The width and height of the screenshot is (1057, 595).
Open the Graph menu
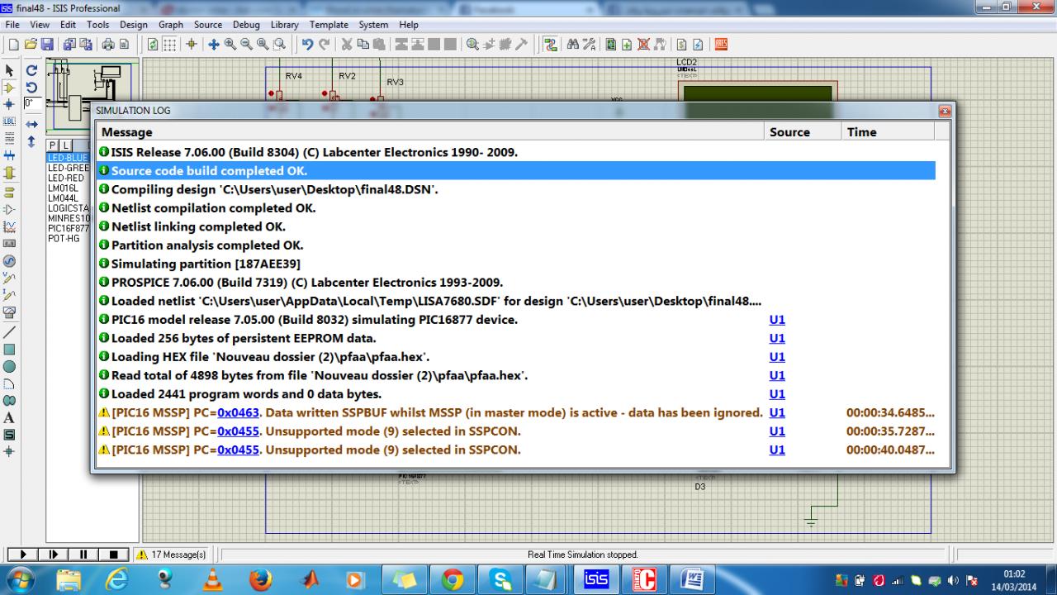click(171, 25)
